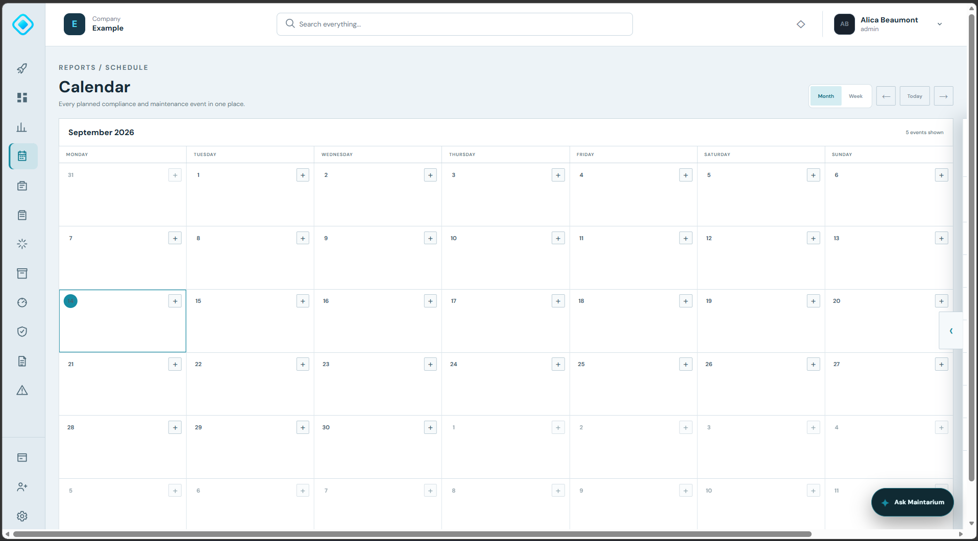
Task: Open the document page sidebar icon
Action: click(x=22, y=362)
